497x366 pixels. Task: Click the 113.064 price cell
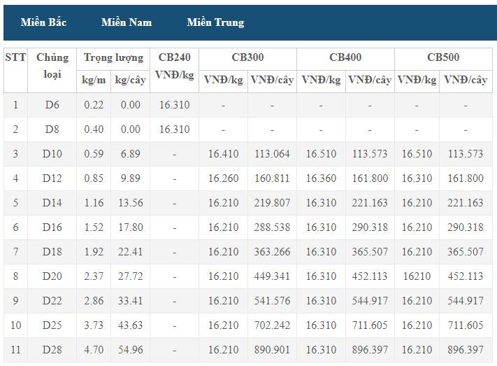tap(272, 154)
